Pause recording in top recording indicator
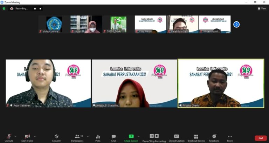 [35, 8]
